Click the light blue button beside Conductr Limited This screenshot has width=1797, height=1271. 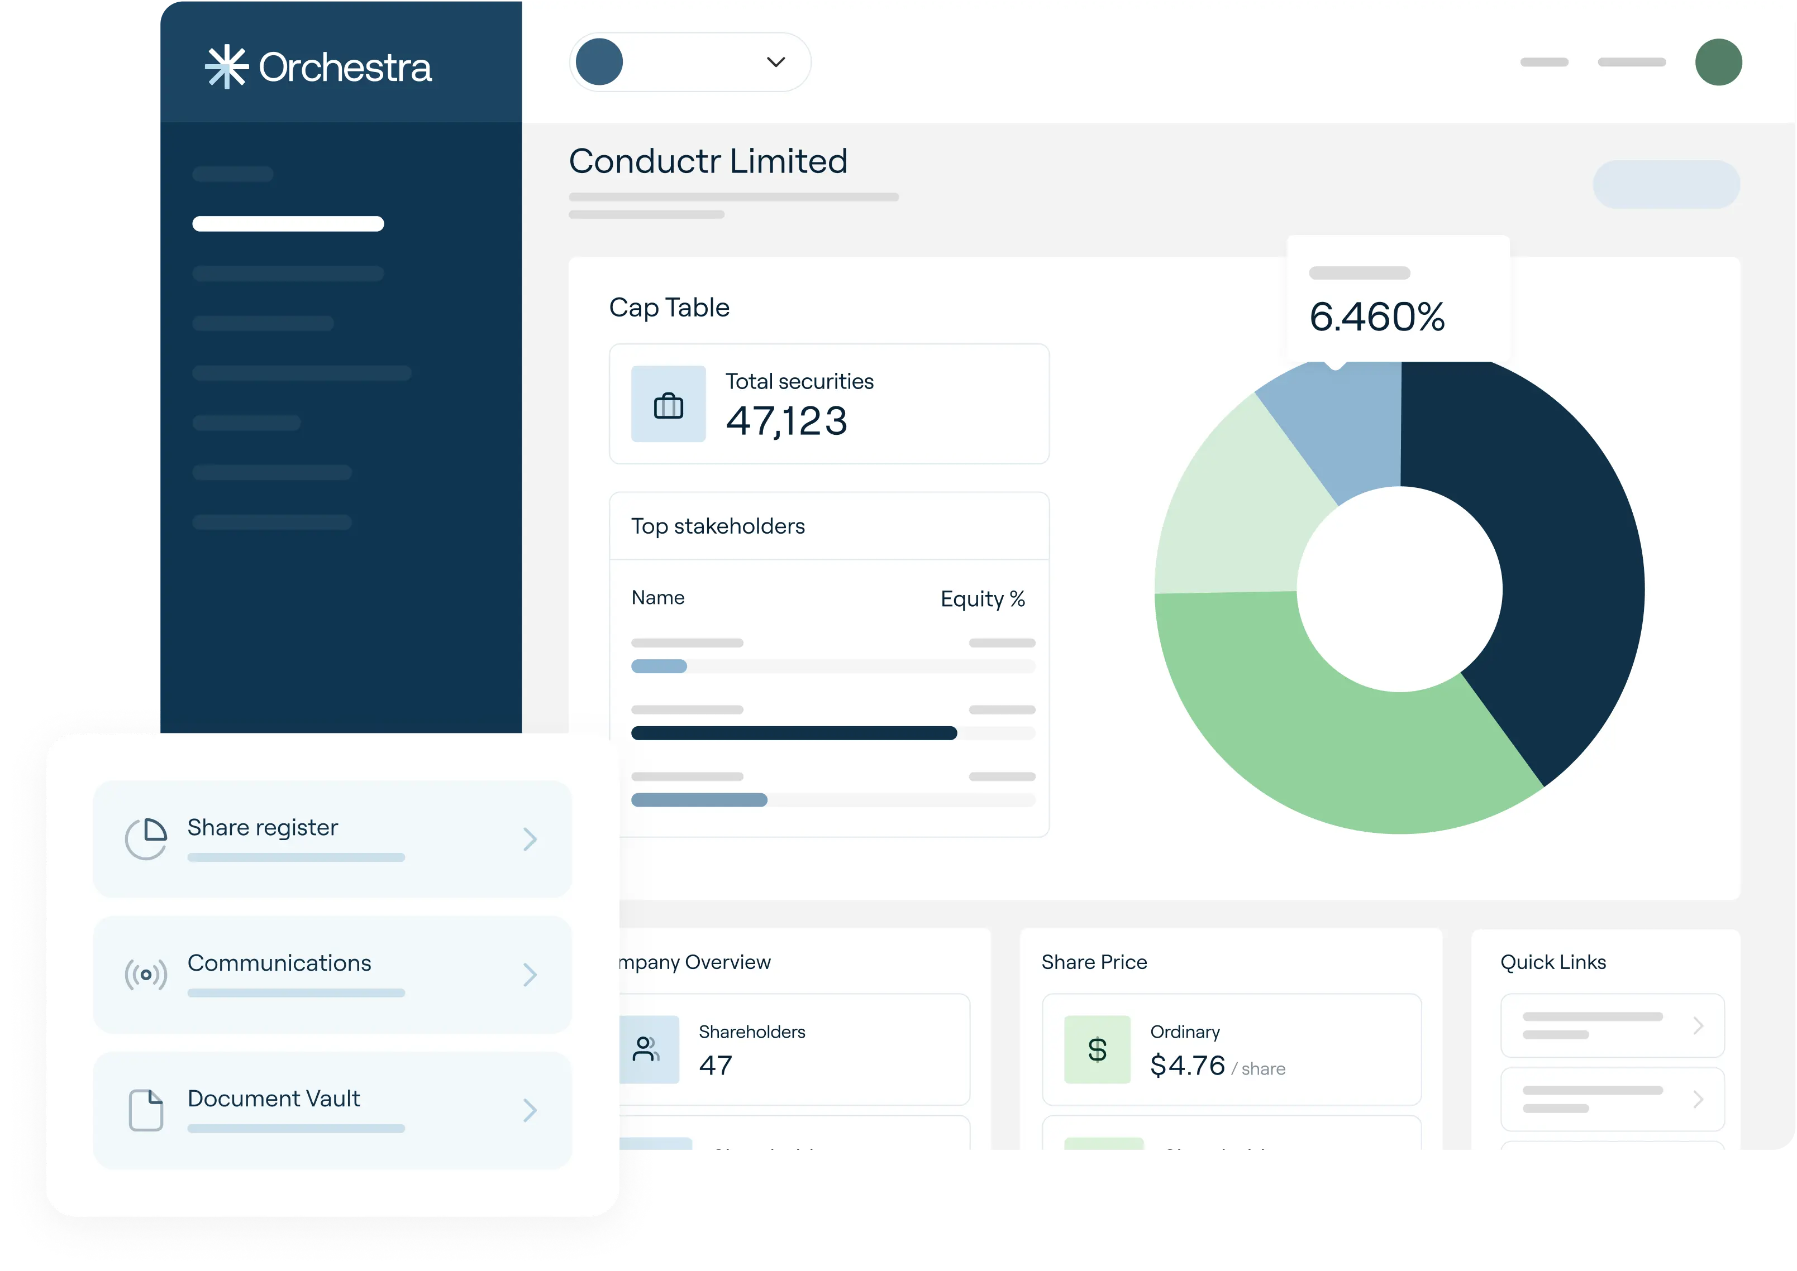click(x=1666, y=185)
